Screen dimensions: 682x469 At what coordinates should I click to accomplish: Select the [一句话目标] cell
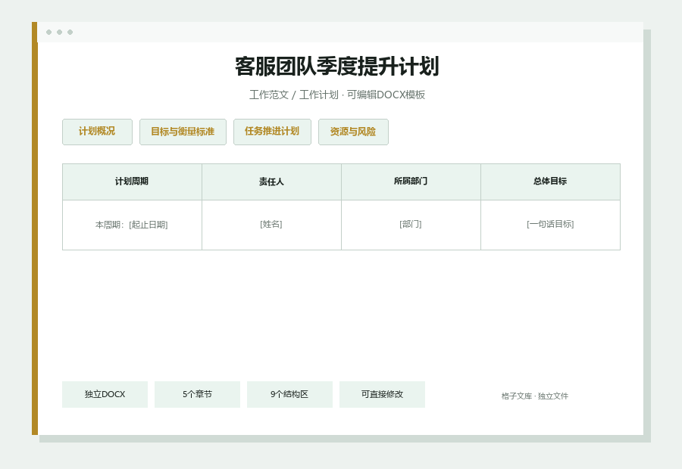pos(550,225)
